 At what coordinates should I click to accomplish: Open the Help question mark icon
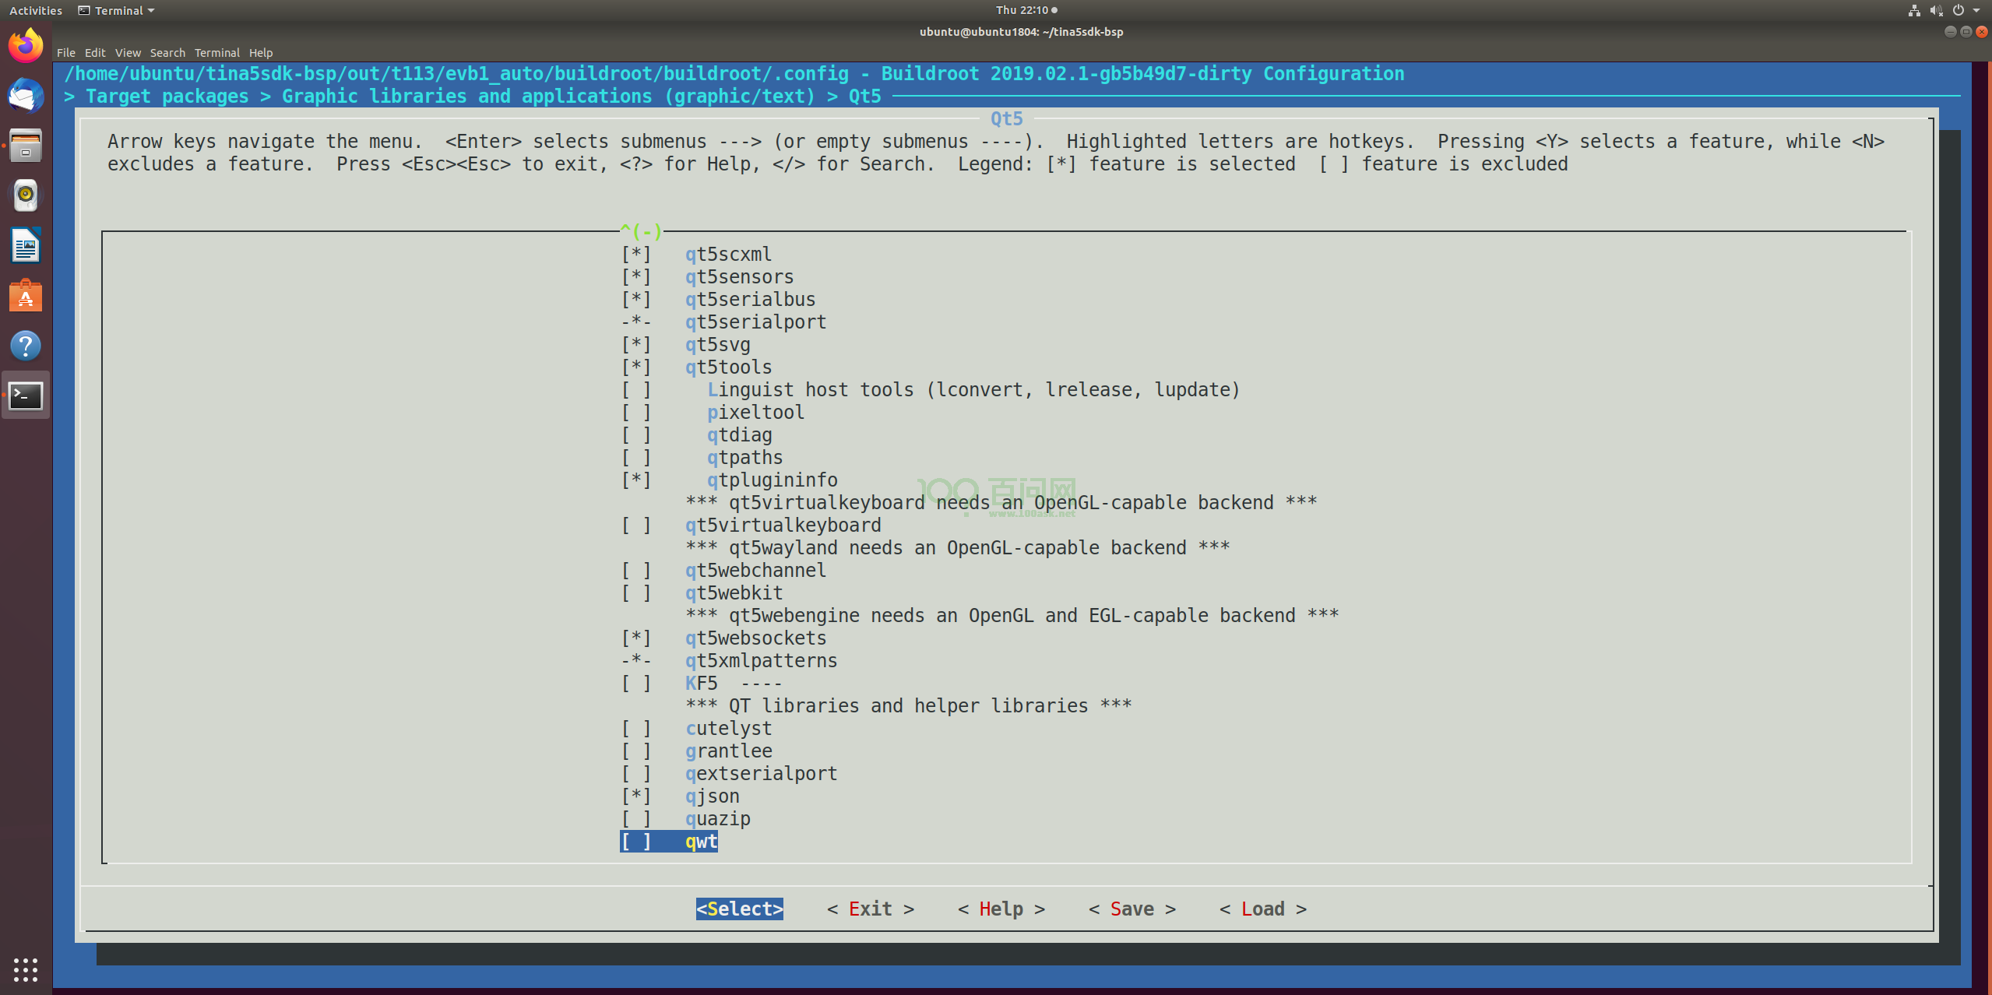tap(26, 346)
